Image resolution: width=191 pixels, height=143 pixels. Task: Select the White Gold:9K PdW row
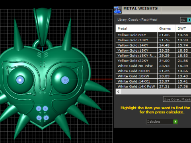click(153, 66)
